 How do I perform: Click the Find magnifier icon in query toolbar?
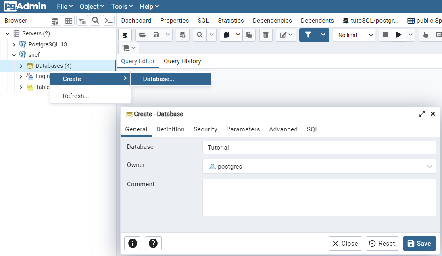click(x=200, y=35)
